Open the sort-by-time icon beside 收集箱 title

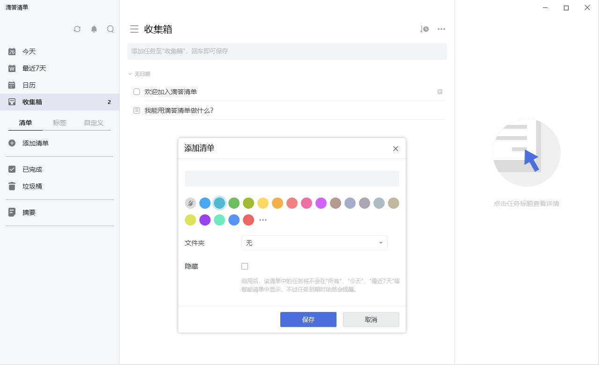(424, 29)
